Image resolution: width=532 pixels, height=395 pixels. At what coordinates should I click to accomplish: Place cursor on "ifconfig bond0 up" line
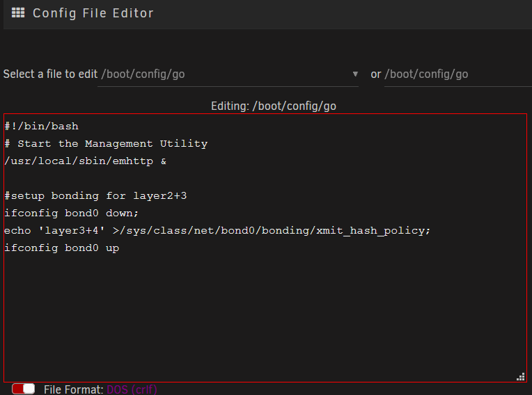tap(61, 248)
